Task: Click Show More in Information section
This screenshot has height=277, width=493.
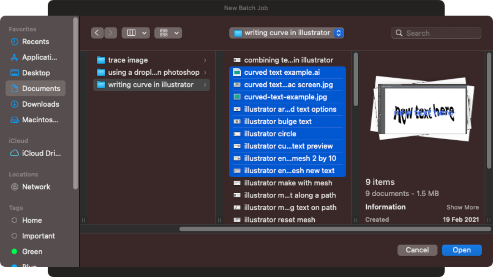Action: [463, 207]
